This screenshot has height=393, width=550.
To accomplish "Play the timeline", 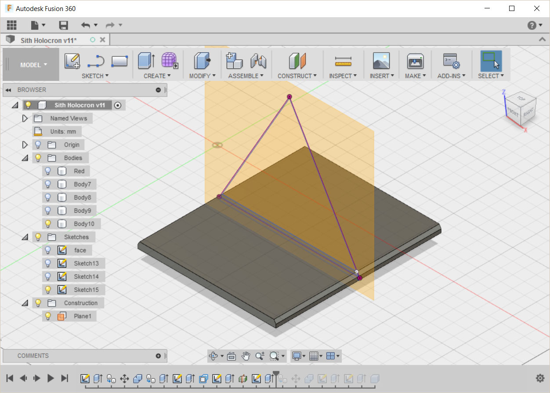I will coord(51,378).
